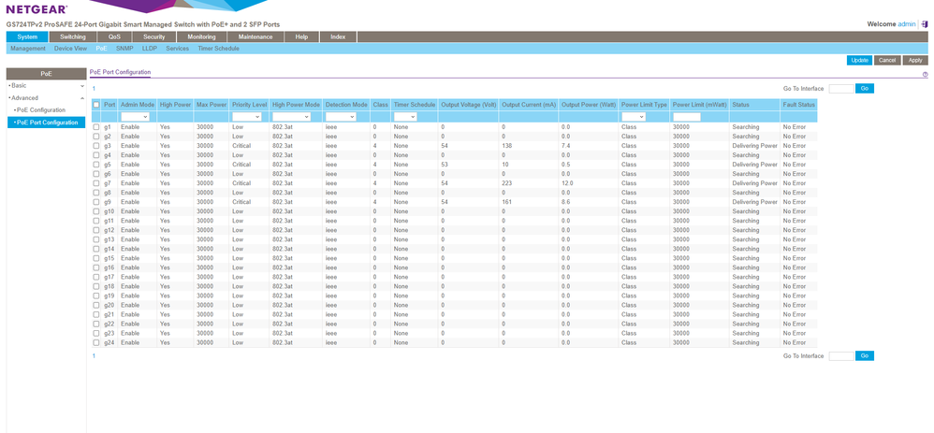Click the top Go To Interface input field

[x=840, y=88]
